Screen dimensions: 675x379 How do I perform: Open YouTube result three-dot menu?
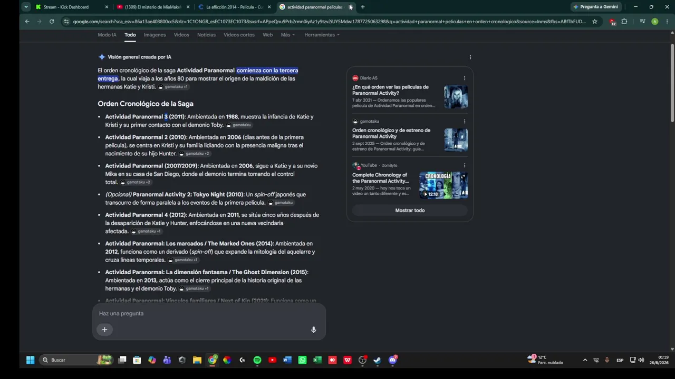coord(465,165)
